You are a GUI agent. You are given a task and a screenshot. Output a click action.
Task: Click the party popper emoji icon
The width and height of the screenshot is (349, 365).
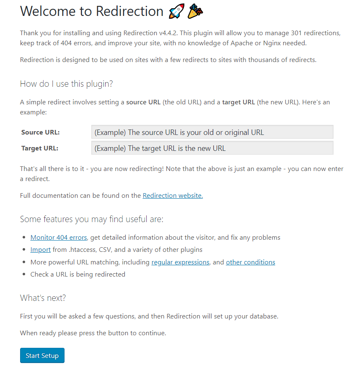(194, 12)
